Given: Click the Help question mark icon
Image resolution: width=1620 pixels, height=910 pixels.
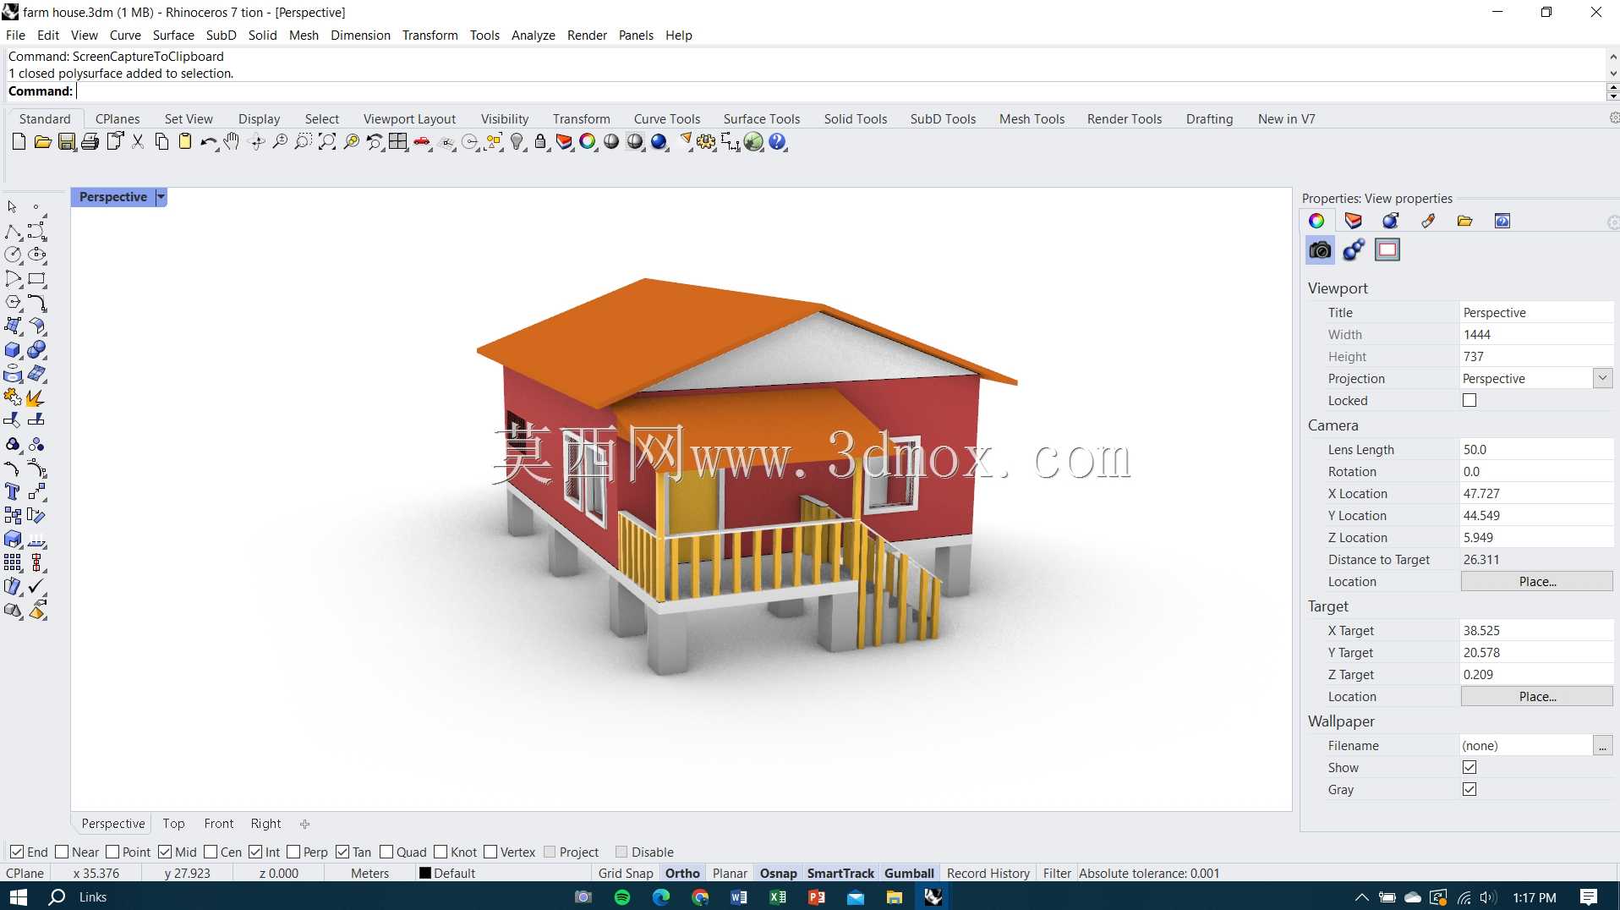Looking at the screenshot, I should [778, 141].
